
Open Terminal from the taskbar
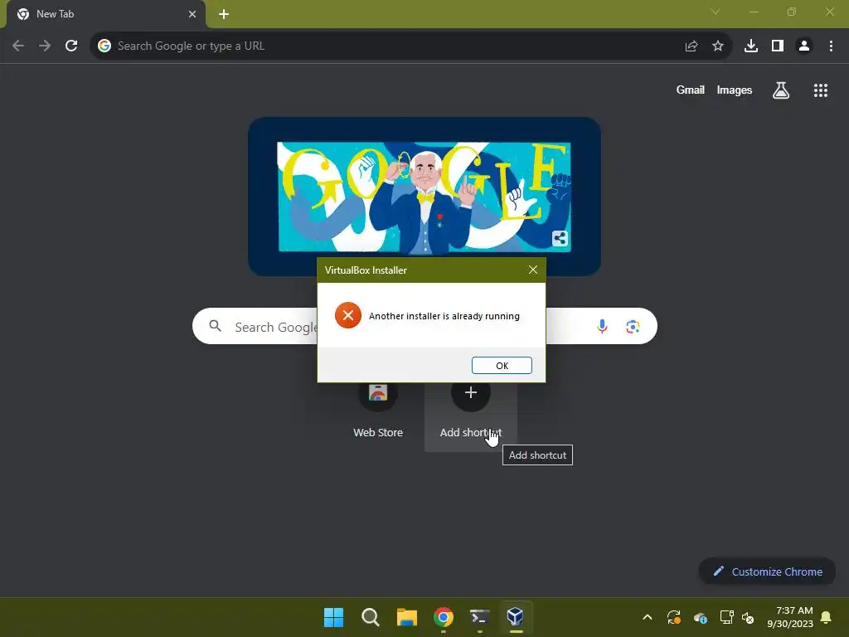click(x=480, y=617)
